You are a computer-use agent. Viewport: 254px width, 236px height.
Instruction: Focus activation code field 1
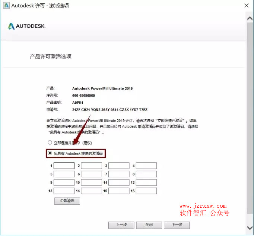coord(64,166)
